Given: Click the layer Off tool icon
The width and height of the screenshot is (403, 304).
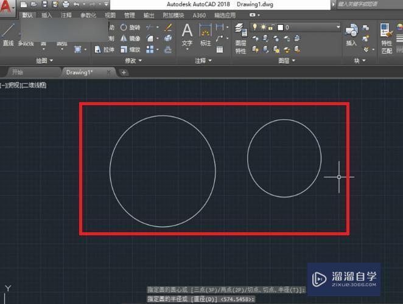Looking at the screenshot, I should pos(255,38).
